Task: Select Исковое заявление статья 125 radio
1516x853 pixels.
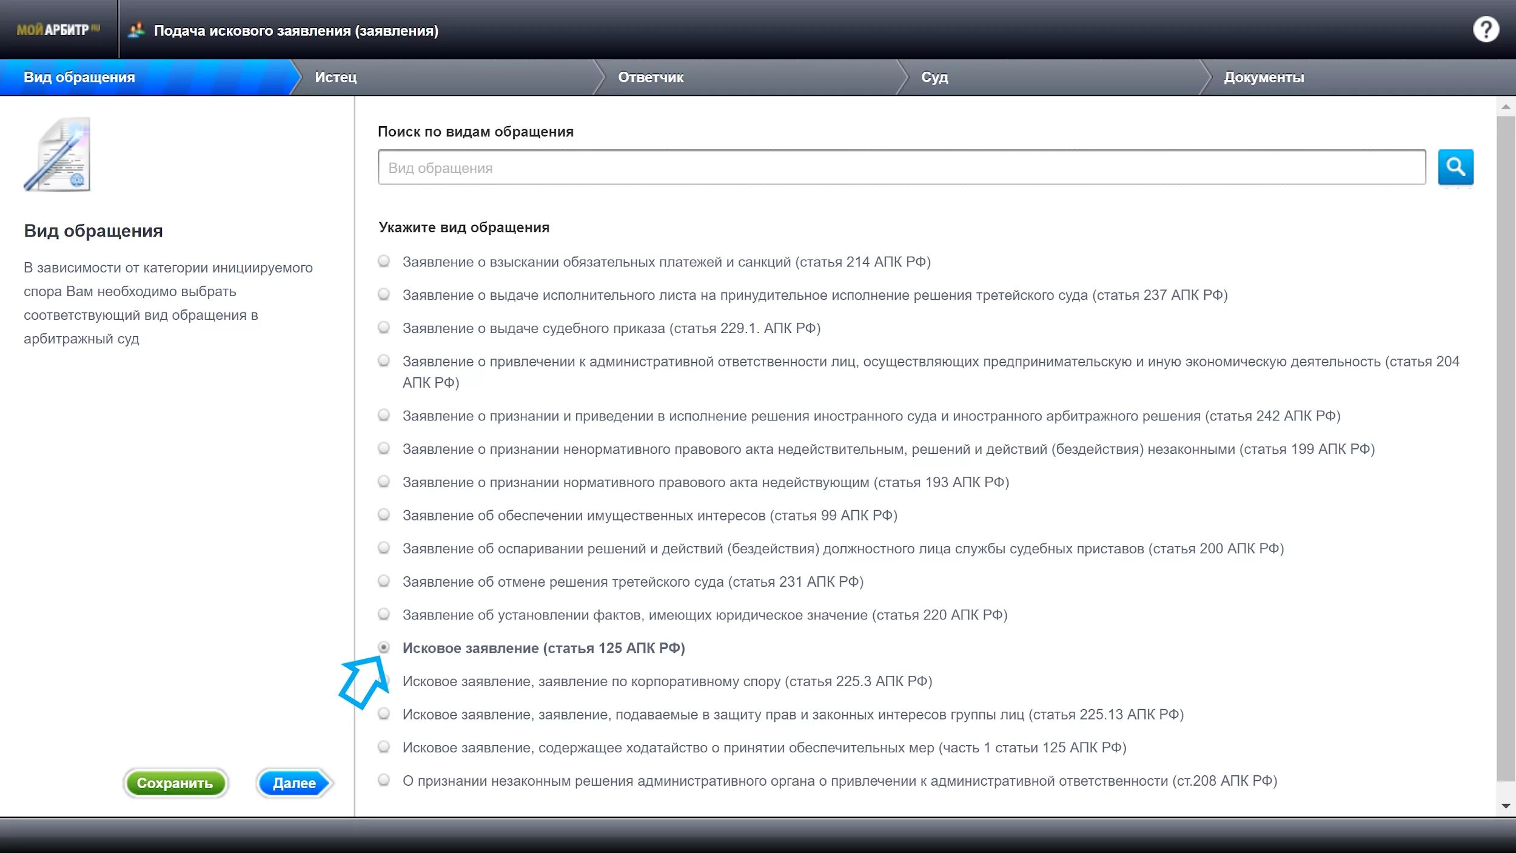Action: [x=384, y=647]
